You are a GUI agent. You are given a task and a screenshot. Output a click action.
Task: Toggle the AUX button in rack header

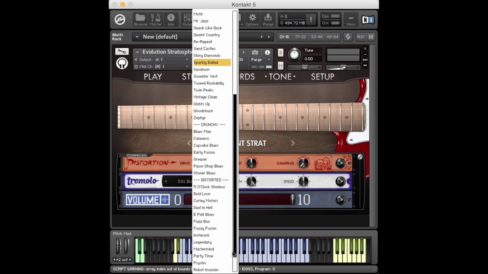click(x=361, y=37)
